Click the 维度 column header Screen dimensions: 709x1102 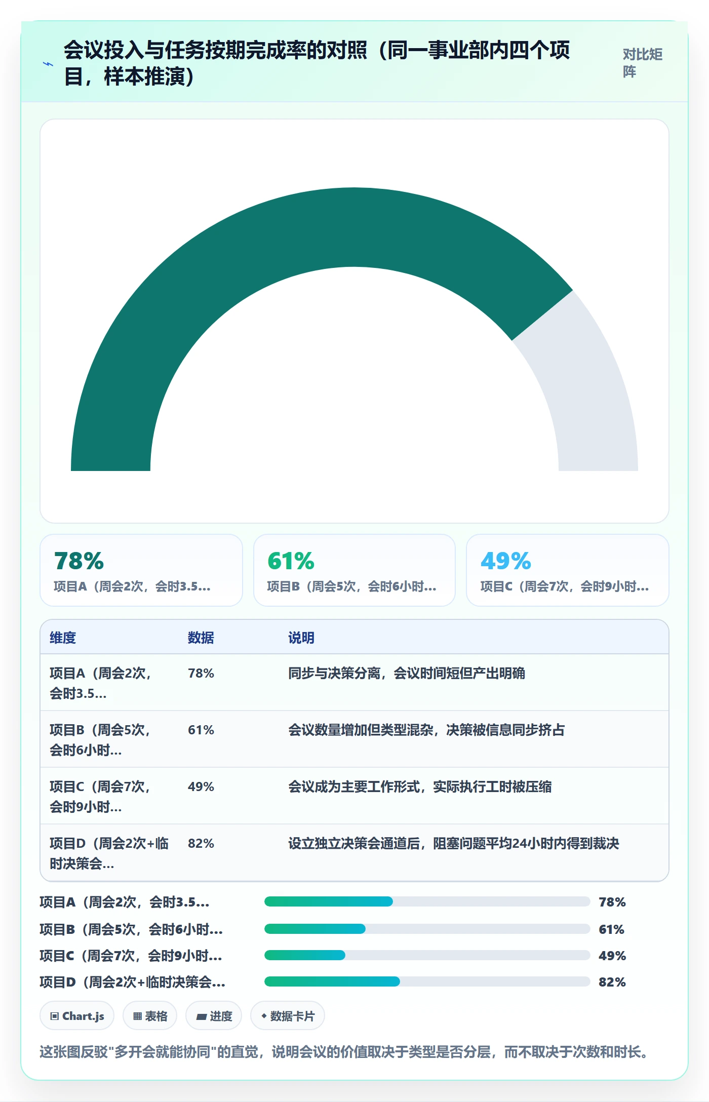(63, 638)
